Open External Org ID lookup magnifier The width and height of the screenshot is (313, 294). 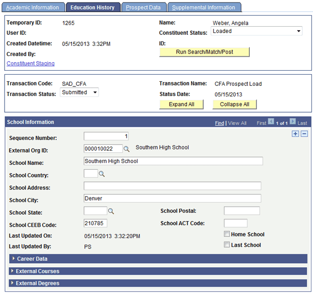pyautogui.click(x=126, y=149)
